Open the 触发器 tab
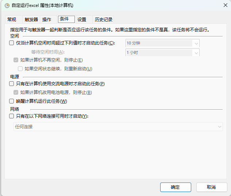The height and width of the screenshot is (196, 231). 31,19
